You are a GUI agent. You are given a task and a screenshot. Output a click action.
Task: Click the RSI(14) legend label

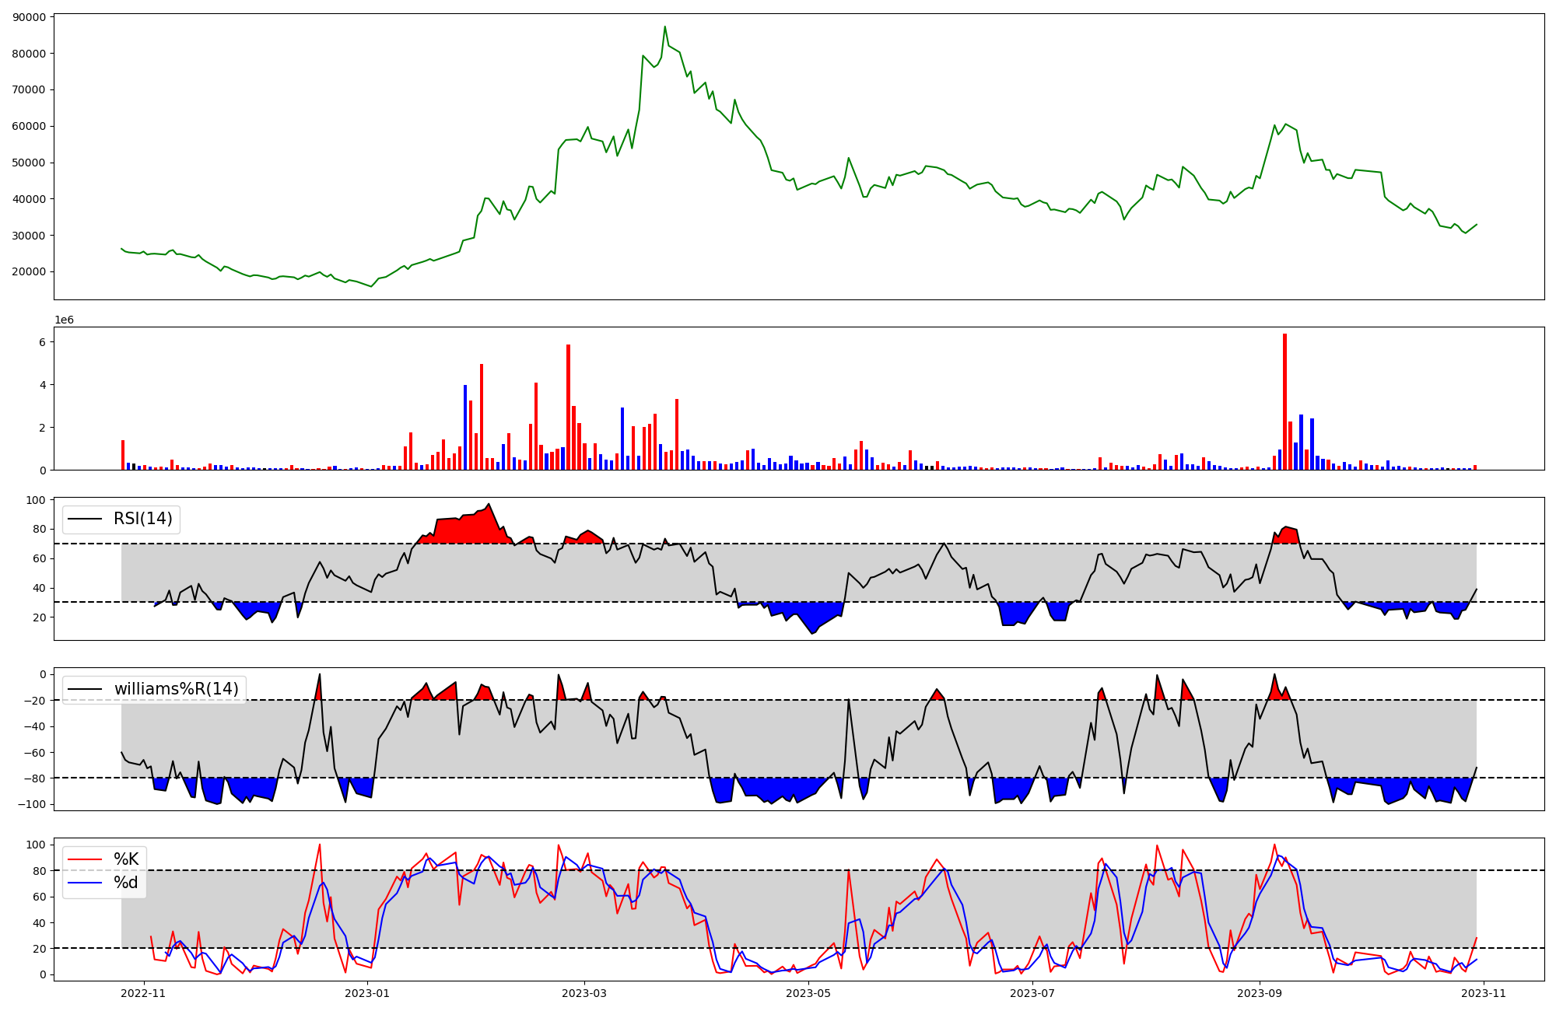pos(143,519)
